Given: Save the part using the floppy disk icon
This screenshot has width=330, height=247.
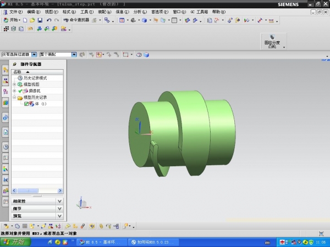Looking at the screenshot, I should click(40, 20).
